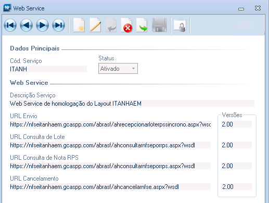Screen dimensions: 269x203
Task: Go to the next record
Action: [x=42, y=26]
